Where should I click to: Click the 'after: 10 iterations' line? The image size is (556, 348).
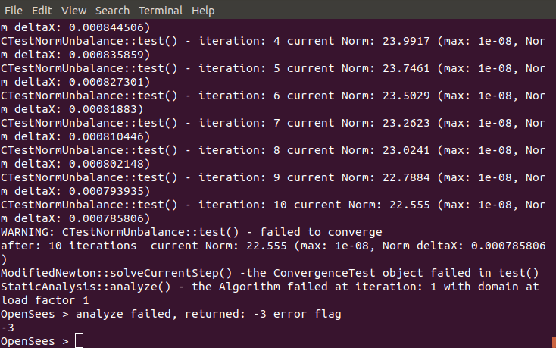coord(273,246)
